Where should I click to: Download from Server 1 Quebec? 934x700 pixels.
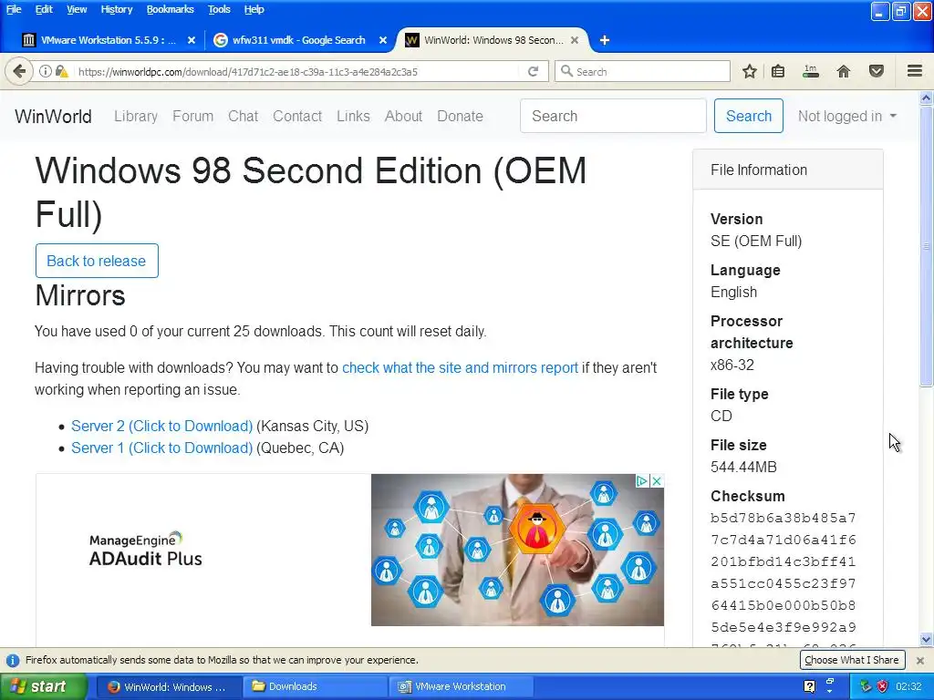(162, 448)
